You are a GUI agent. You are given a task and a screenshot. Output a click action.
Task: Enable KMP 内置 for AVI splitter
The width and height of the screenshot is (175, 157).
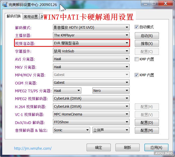[x=137, y=59]
